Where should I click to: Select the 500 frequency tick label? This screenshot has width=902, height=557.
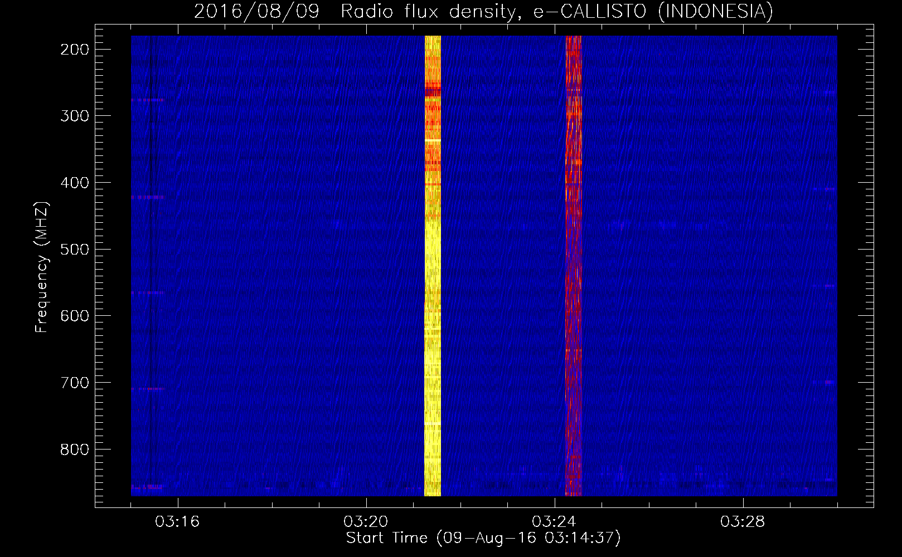pos(75,249)
